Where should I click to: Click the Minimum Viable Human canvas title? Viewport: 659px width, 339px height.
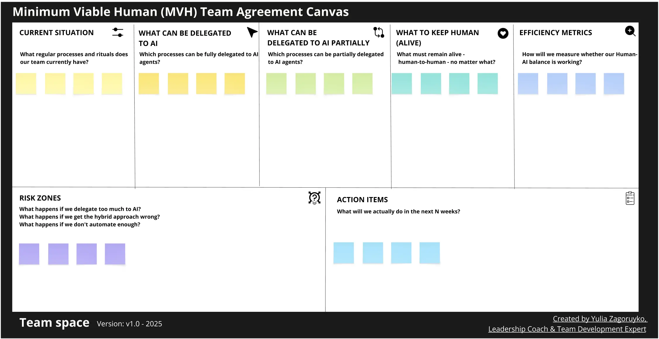[181, 12]
